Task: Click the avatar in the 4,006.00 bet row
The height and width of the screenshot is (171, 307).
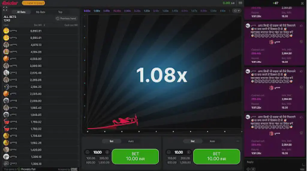Action: click(x=6, y=59)
